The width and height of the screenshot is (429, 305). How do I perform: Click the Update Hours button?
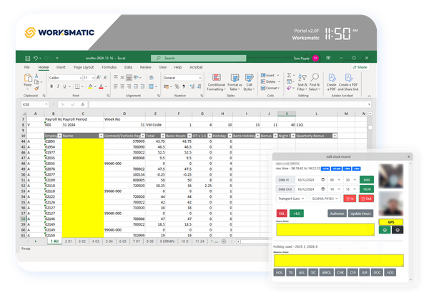tap(360, 214)
